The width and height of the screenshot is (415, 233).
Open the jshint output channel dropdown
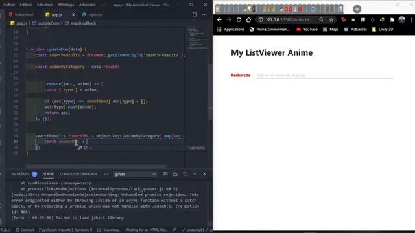click(136, 174)
